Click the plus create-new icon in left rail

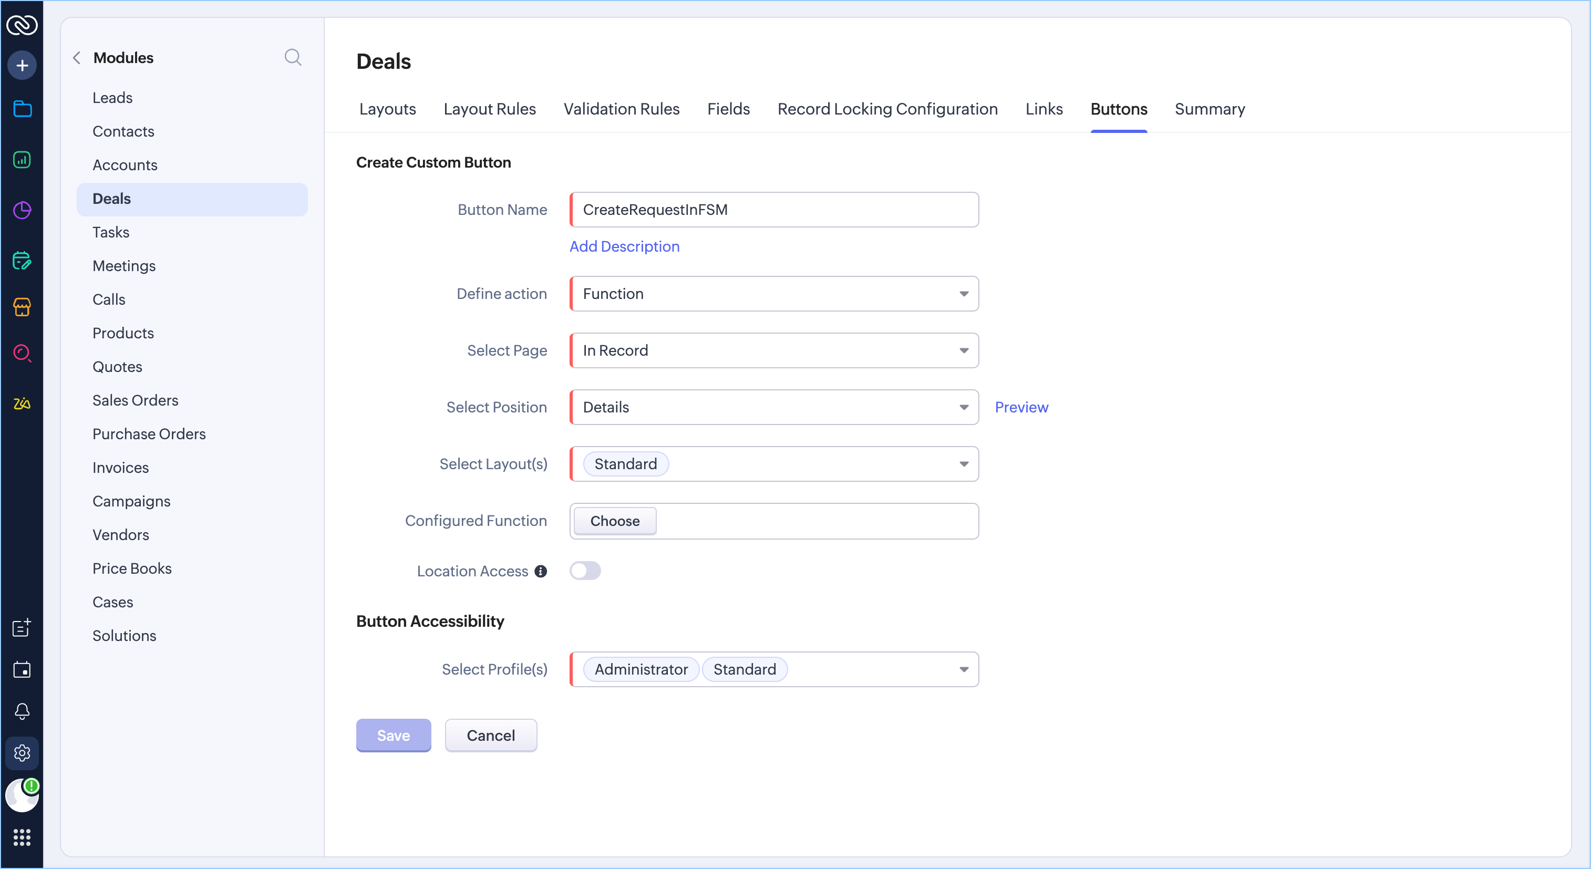22,66
